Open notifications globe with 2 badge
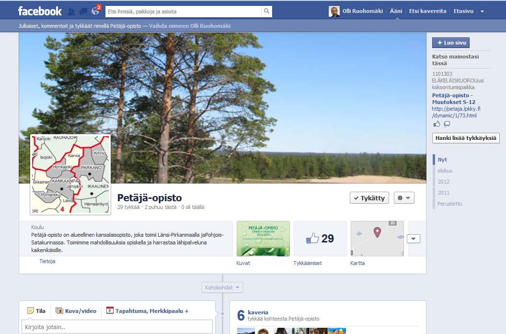506x334 pixels. click(x=95, y=11)
